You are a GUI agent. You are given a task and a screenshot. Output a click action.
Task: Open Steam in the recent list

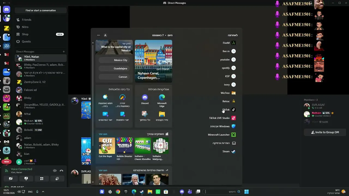point(229,151)
